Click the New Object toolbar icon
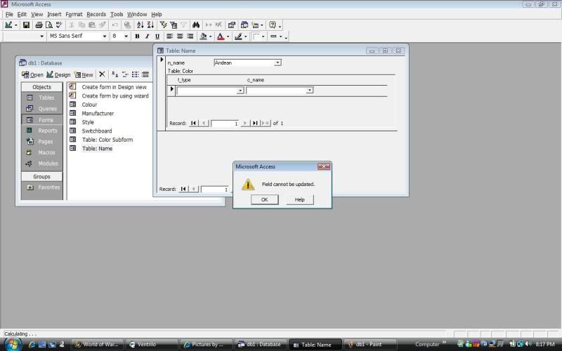Viewport: 562px width, 351px height. click(255, 25)
